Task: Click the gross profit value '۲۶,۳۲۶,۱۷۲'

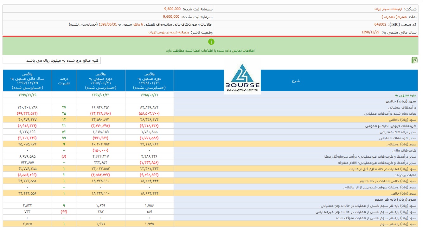Action: (x=149, y=120)
